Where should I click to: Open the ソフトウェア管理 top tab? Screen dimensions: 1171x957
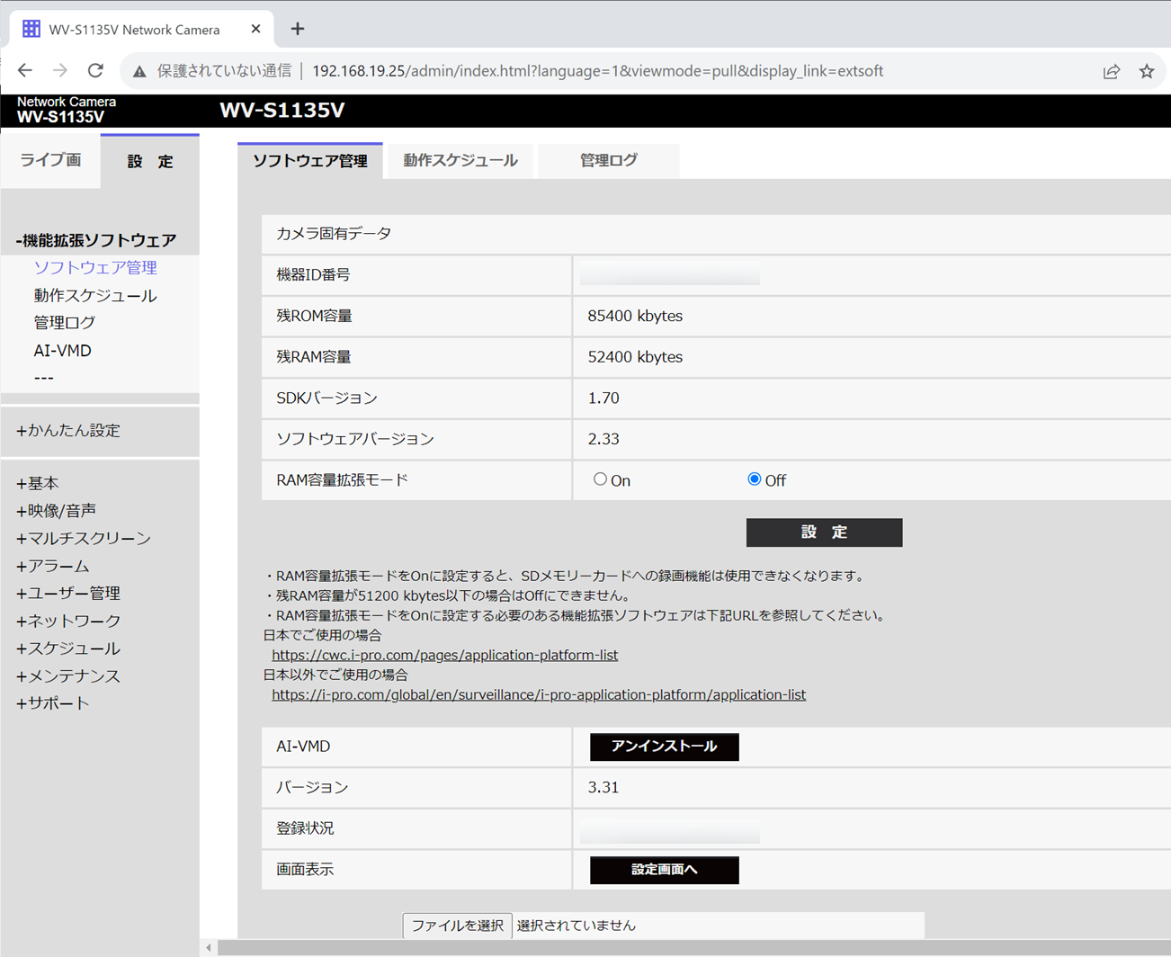click(310, 161)
